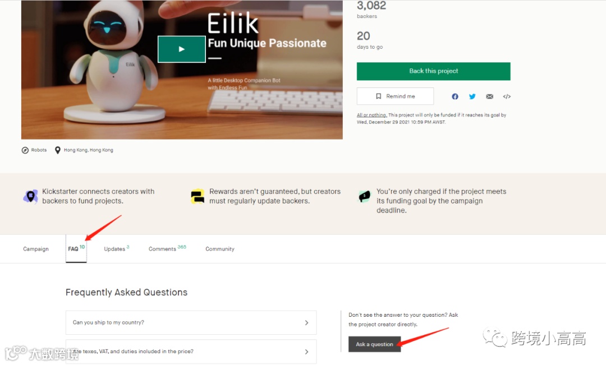Image resolution: width=606 pixels, height=365 pixels.
Task: Expand the taxes, VAT, and duties question
Action: (x=191, y=352)
